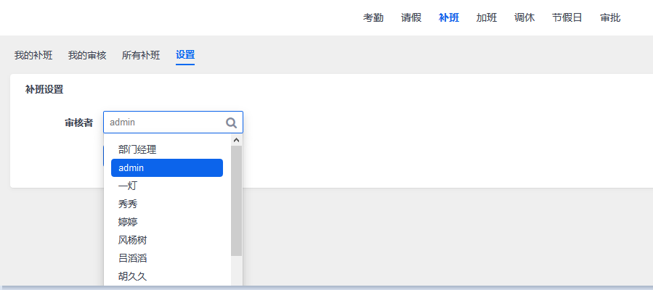Open the 节假日 menu
Viewport: 653px width, 290px height.
tap(567, 18)
